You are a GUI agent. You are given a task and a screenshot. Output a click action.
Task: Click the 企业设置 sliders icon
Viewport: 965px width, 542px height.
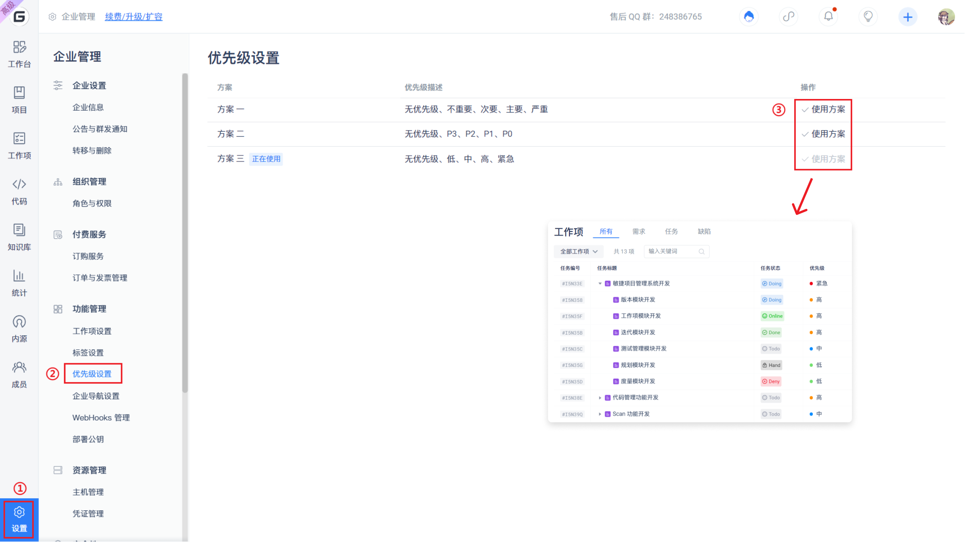[58, 85]
